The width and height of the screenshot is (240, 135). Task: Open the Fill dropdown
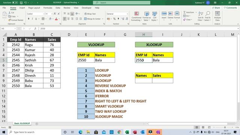click(187, 16)
